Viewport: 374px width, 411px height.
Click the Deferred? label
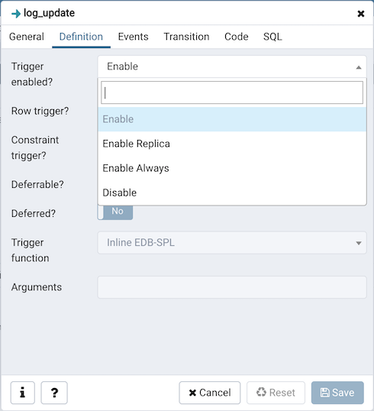coord(34,213)
